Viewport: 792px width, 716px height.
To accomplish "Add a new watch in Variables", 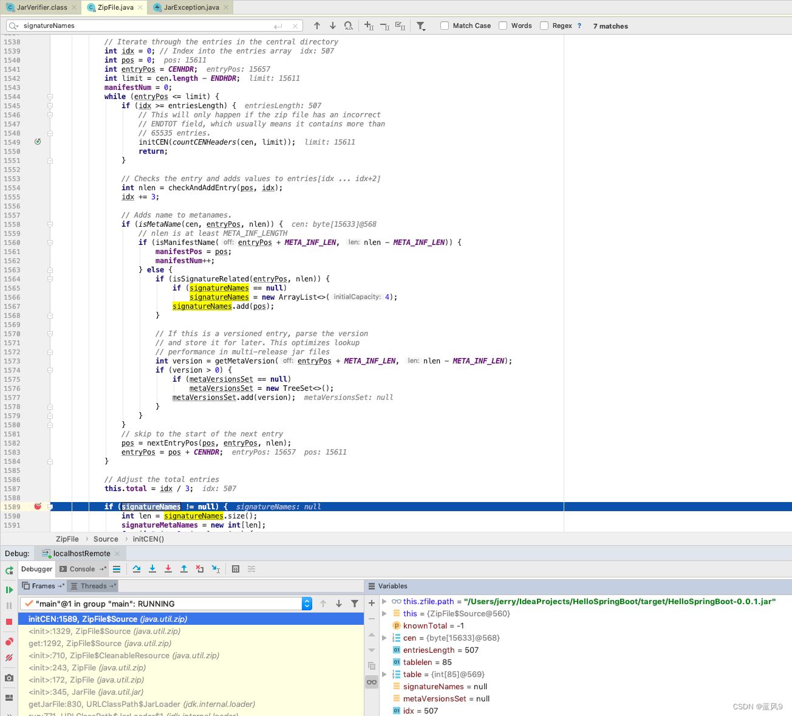I will coord(372,603).
